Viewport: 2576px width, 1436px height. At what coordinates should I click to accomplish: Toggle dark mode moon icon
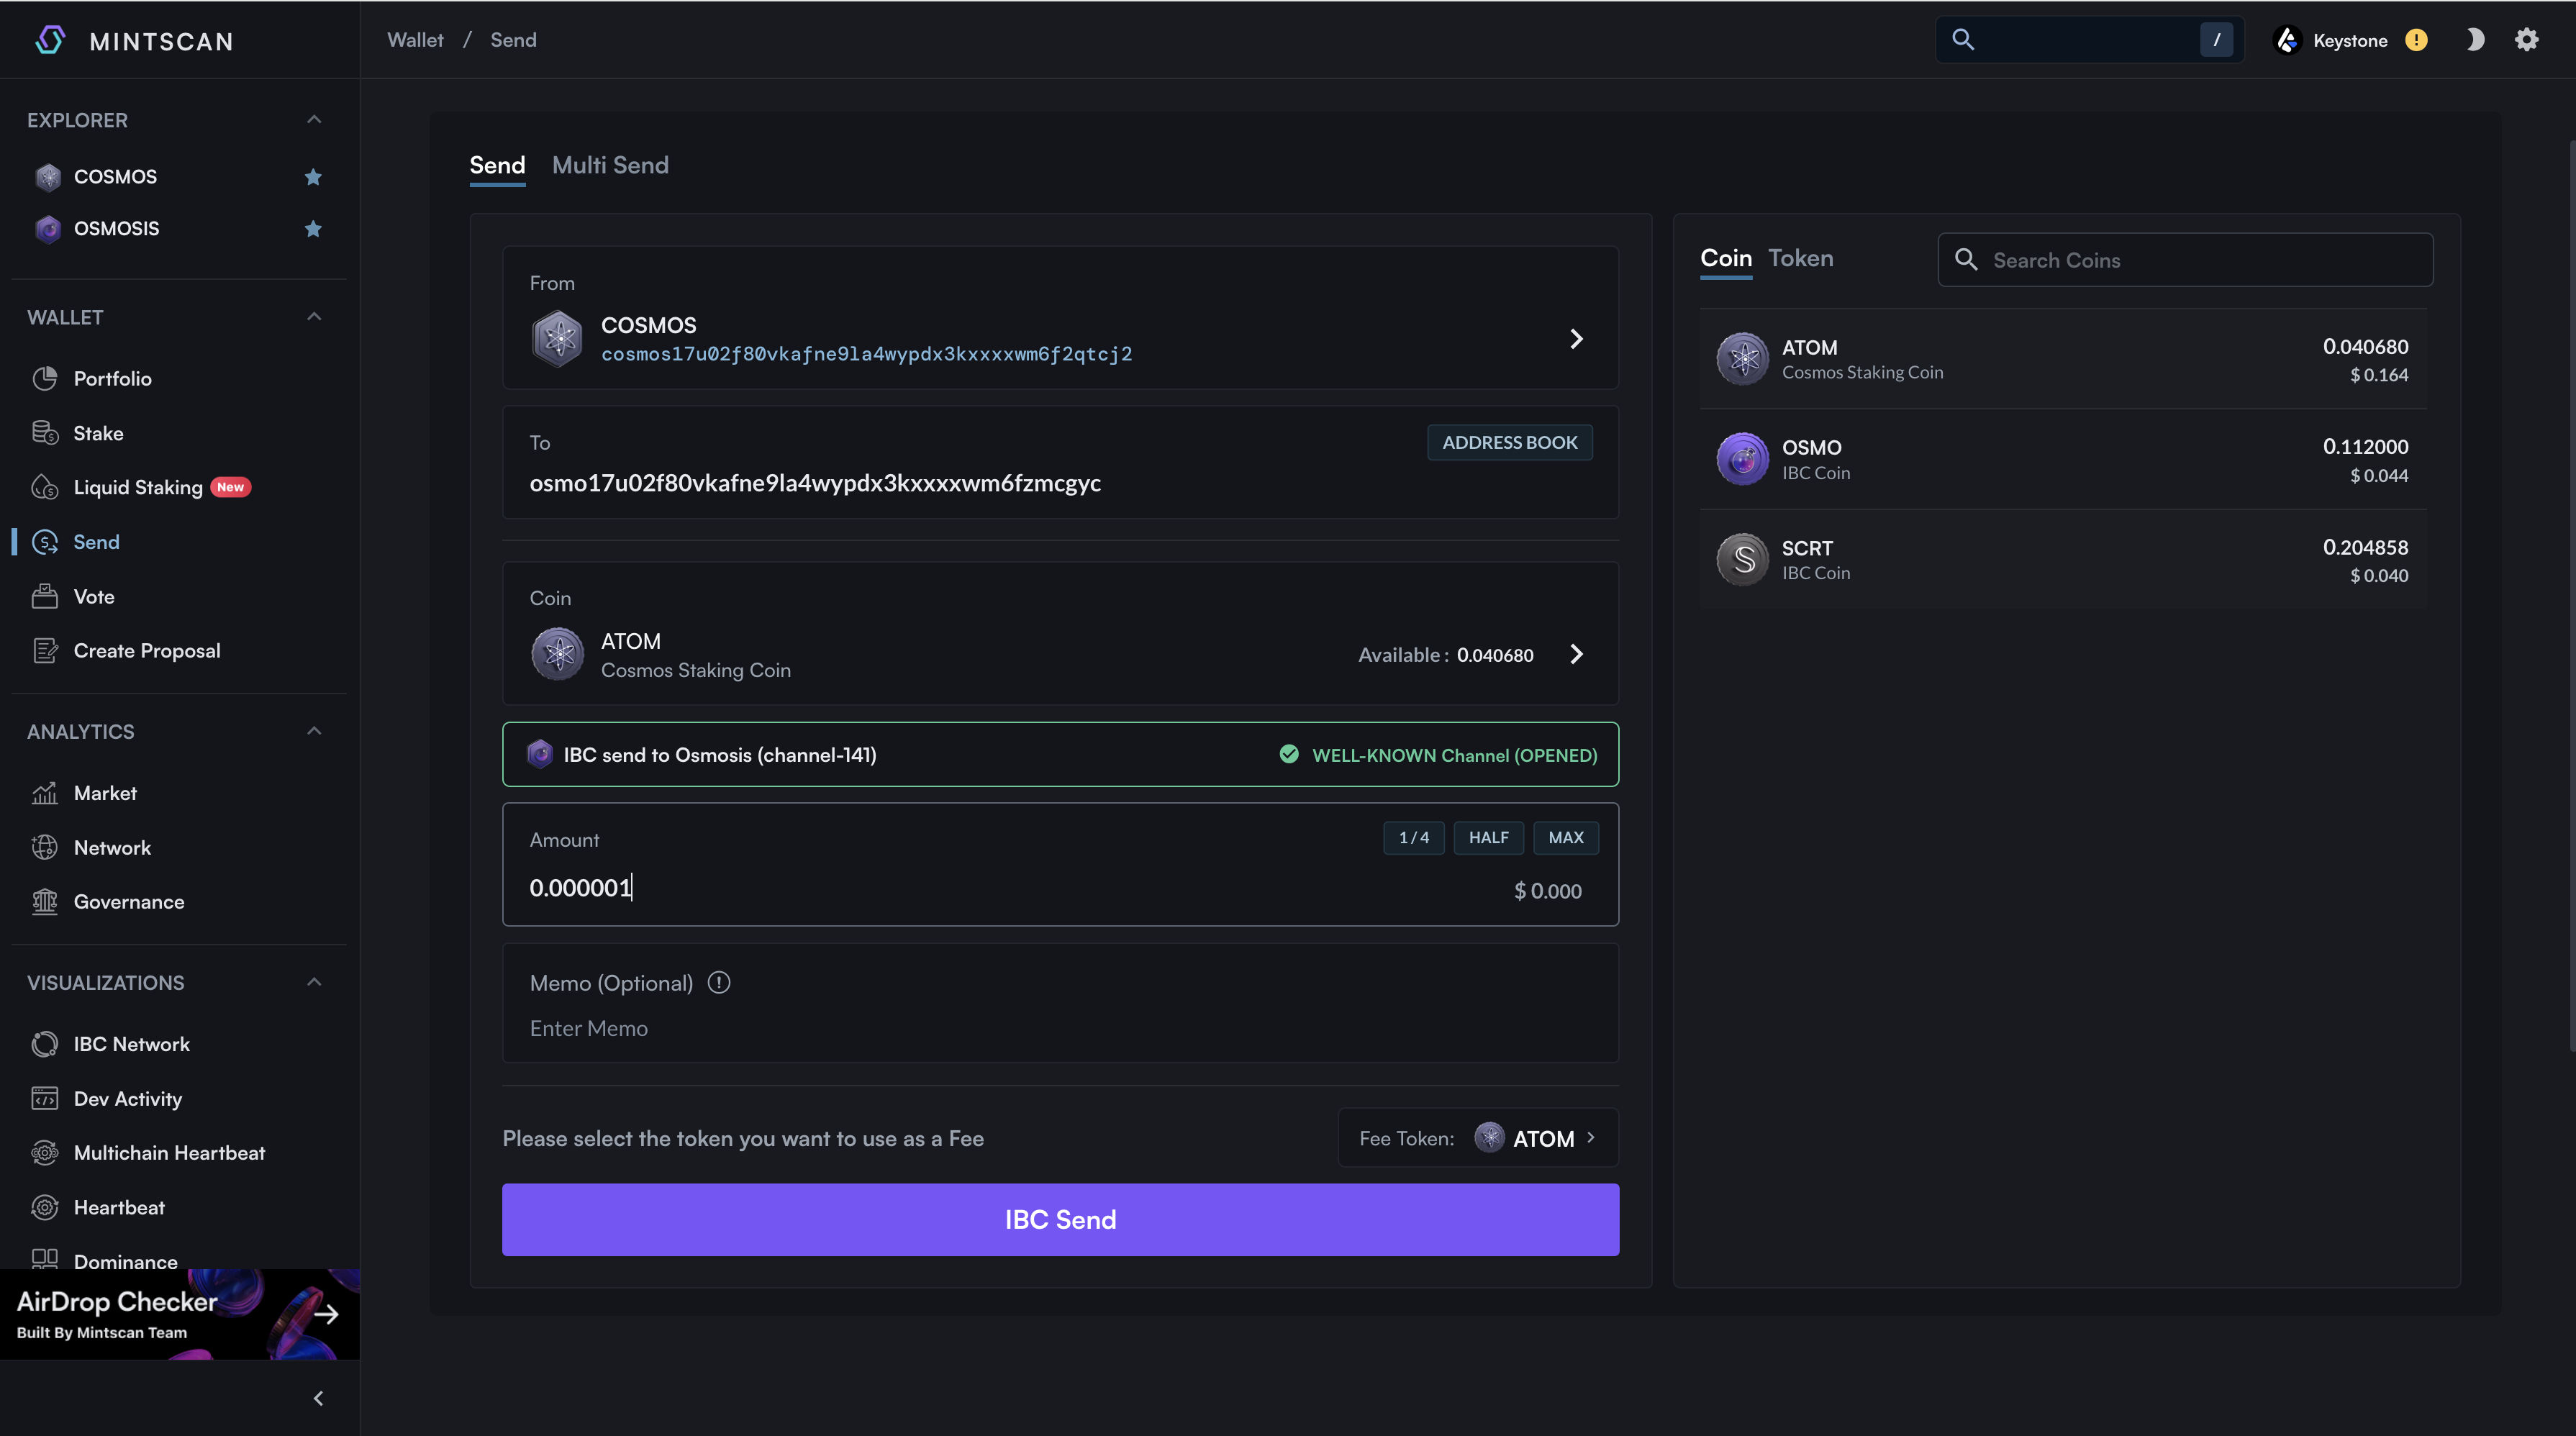click(x=2474, y=40)
